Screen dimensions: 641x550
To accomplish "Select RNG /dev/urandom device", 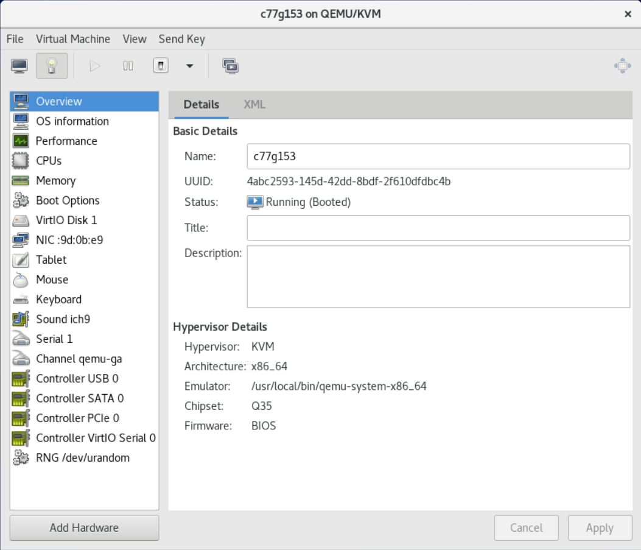I will pos(84,457).
